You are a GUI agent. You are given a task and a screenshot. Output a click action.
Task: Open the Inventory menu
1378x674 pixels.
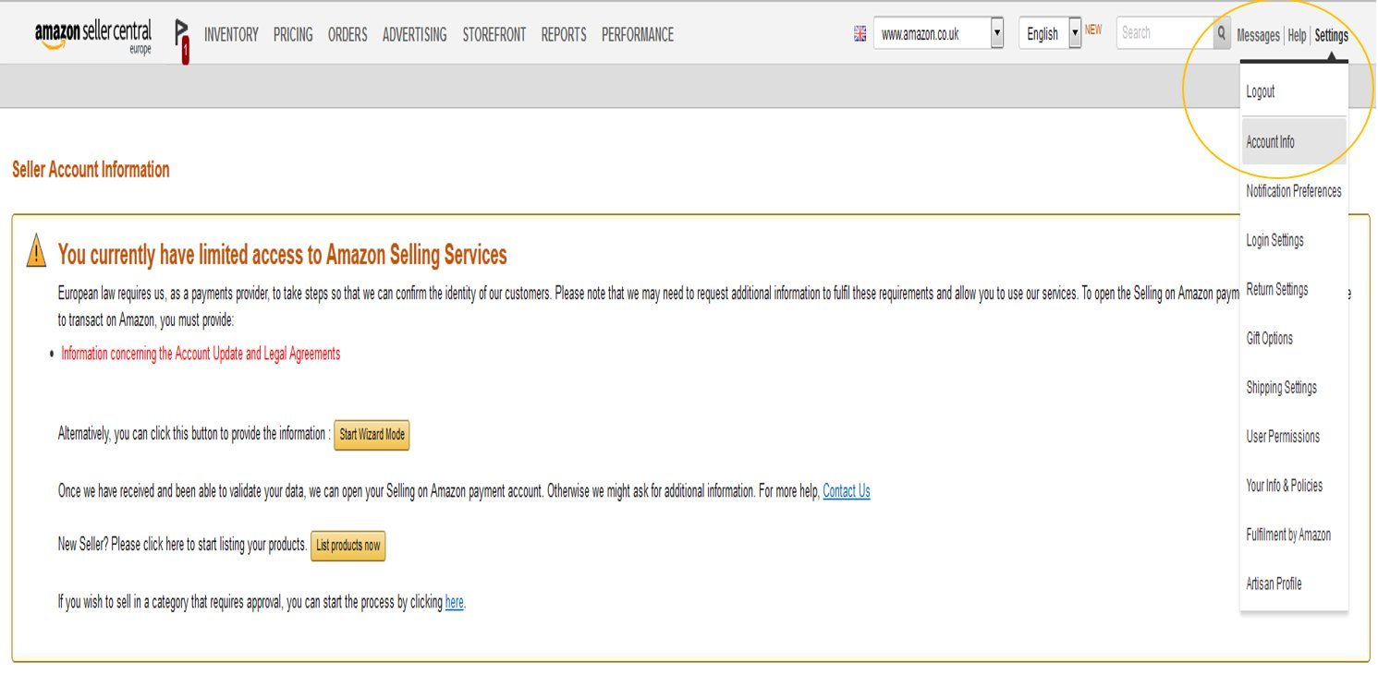231,35
